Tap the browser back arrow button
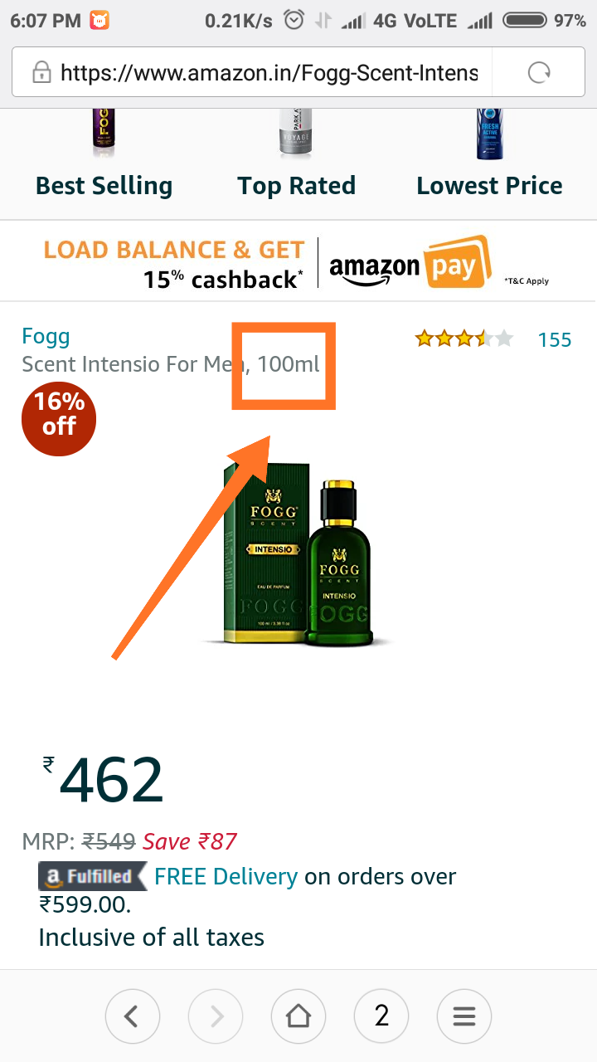The height and width of the screenshot is (1062, 597). tap(132, 1016)
